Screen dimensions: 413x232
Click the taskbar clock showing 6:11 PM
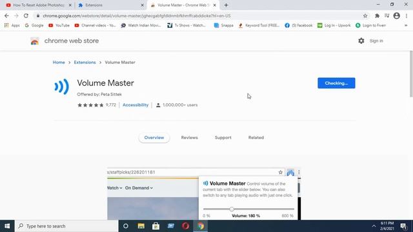click(387, 226)
